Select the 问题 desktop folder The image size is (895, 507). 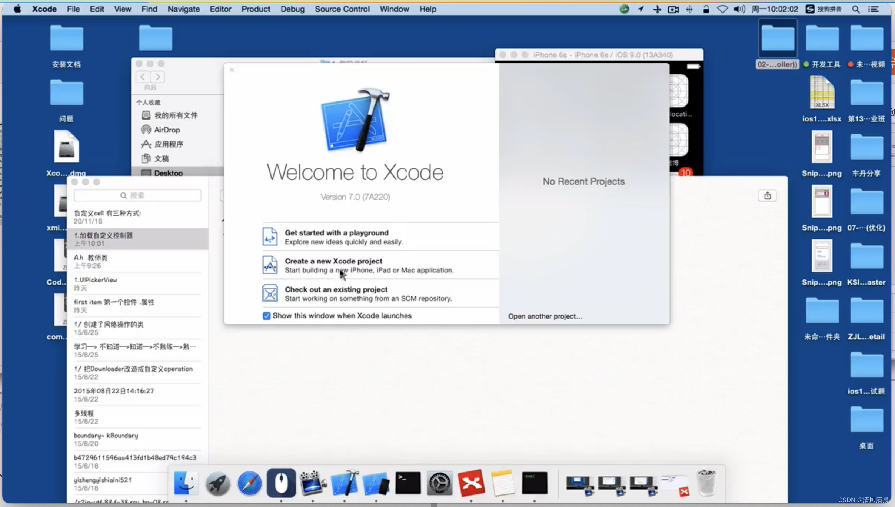click(x=67, y=100)
